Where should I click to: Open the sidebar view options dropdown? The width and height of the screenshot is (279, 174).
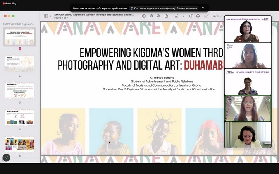click(x=50, y=16)
